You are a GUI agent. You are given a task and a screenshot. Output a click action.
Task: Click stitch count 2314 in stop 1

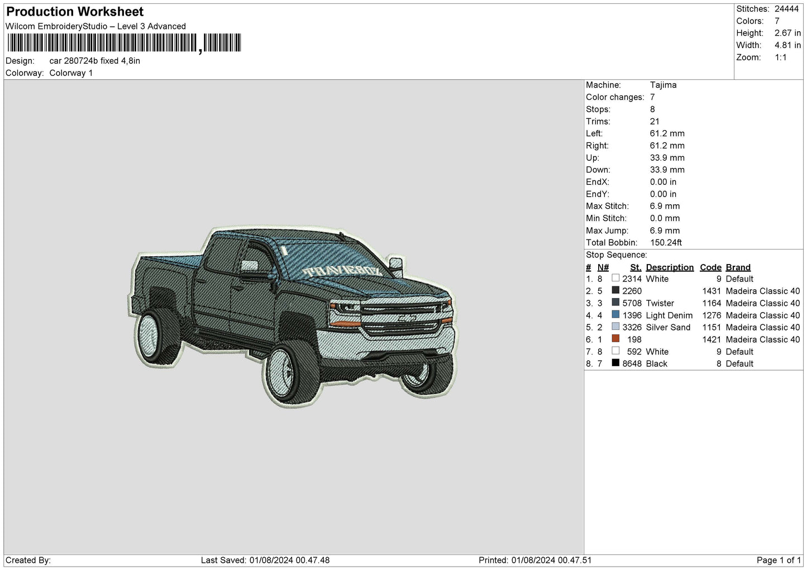click(x=632, y=279)
